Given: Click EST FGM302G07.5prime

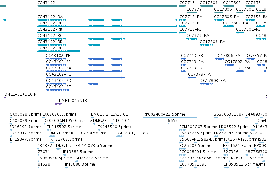Looking at the screenshot, I should (x=198, y=127).
